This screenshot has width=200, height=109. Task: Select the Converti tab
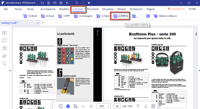pos(78,9)
